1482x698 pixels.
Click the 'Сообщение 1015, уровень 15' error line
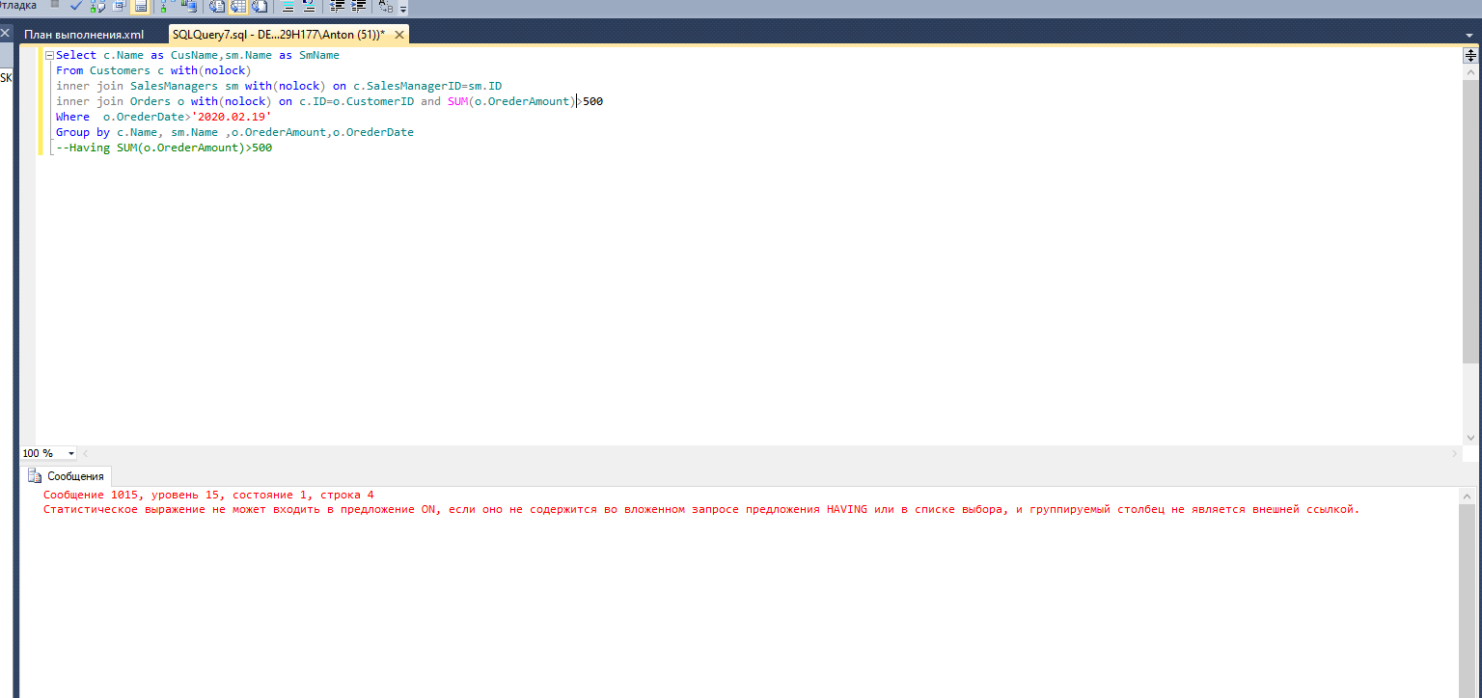coord(208,495)
